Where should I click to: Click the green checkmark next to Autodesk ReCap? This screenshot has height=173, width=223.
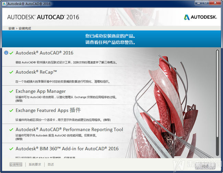(x=11, y=72)
